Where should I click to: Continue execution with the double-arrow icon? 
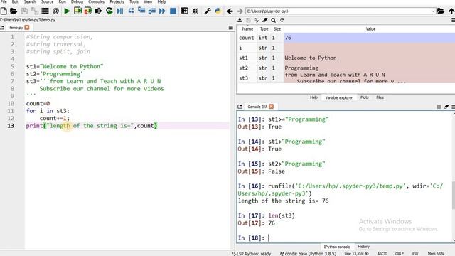coord(162,11)
